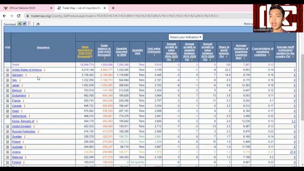Click browser forward arrow
This screenshot has height=171, width=304.
[x=11, y=16]
